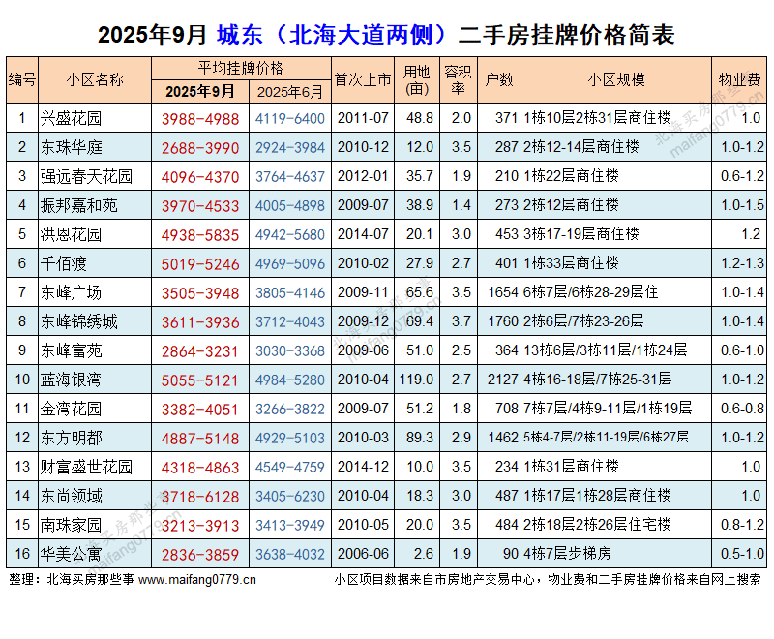Click the listing date 2012-01
The image size is (774, 639).
pos(363,176)
